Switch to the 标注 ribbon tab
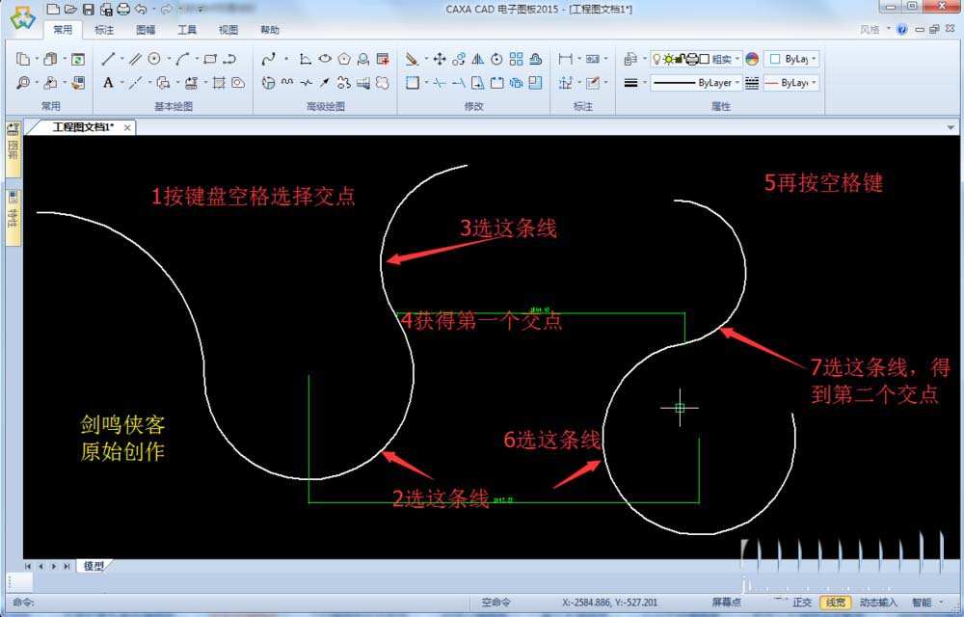Viewport: 964px width, 617px height. [x=103, y=30]
